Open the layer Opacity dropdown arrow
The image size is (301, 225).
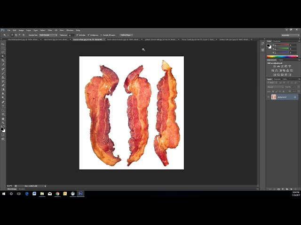(x=299, y=87)
